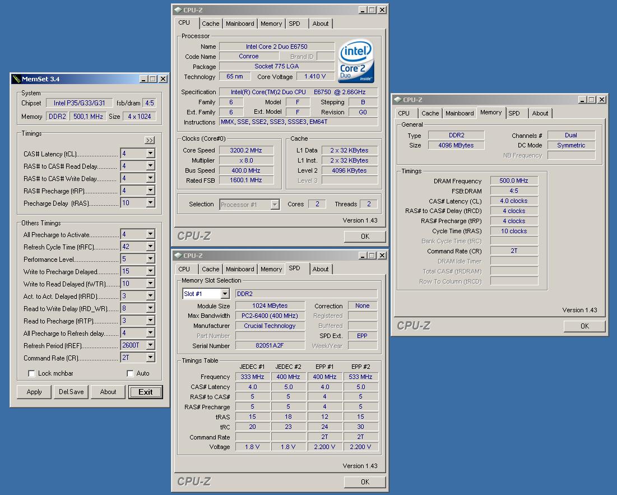Switch to About tab in top CPU-Z window
This screenshot has width=617, height=495.
321,24
